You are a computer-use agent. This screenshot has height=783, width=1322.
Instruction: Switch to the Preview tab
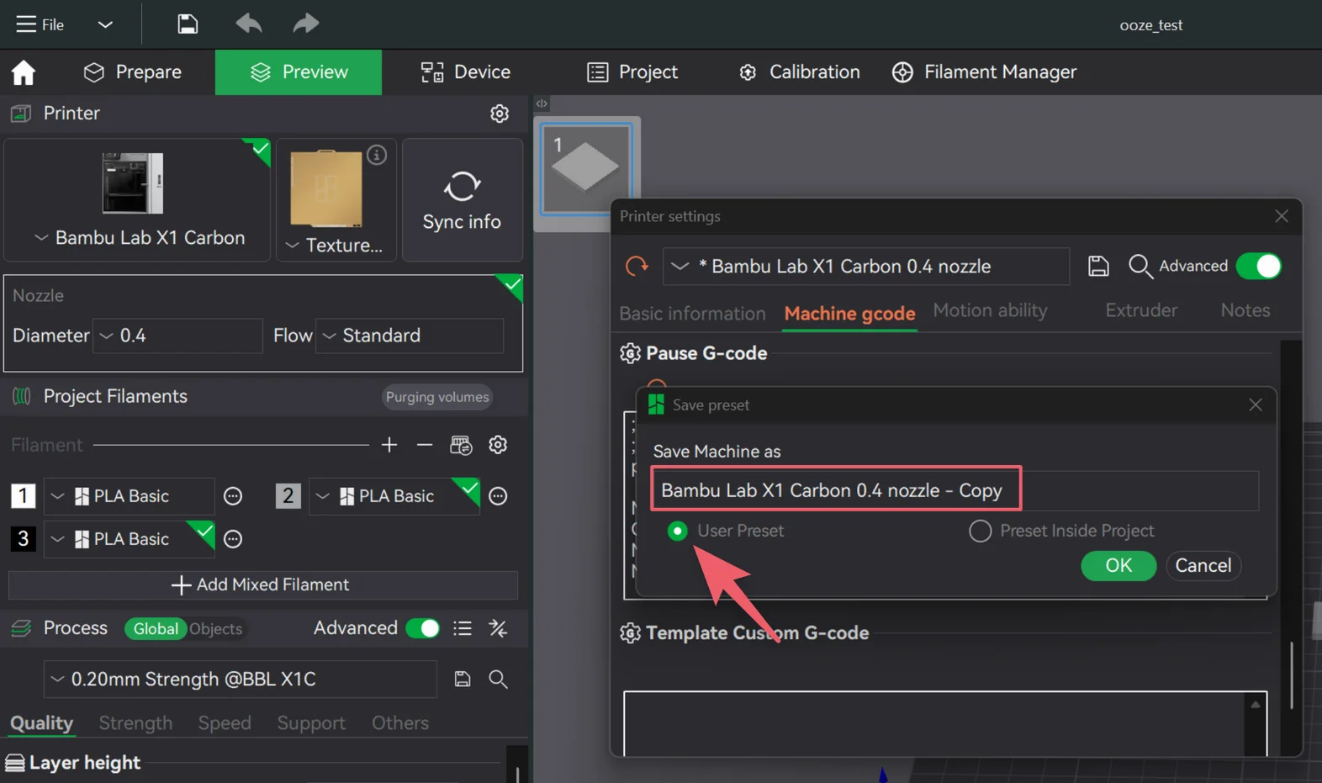pos(299,72)
